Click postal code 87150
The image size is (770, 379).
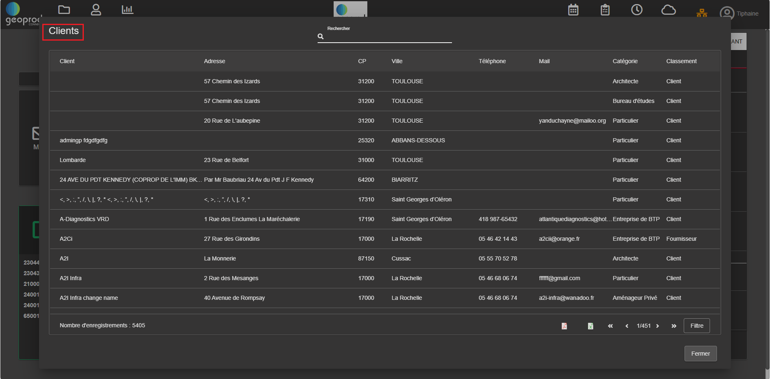(366, 258)
